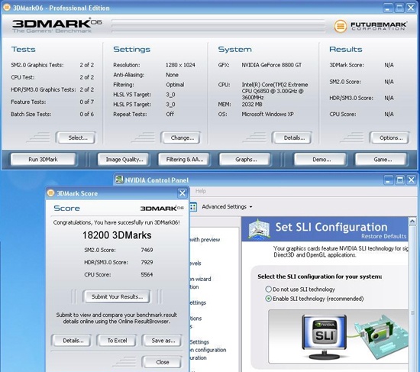Open results Options button
Screen dimensions: 420x372
(391, 137)
